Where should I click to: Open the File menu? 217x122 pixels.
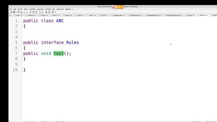(x=11, y=9)
